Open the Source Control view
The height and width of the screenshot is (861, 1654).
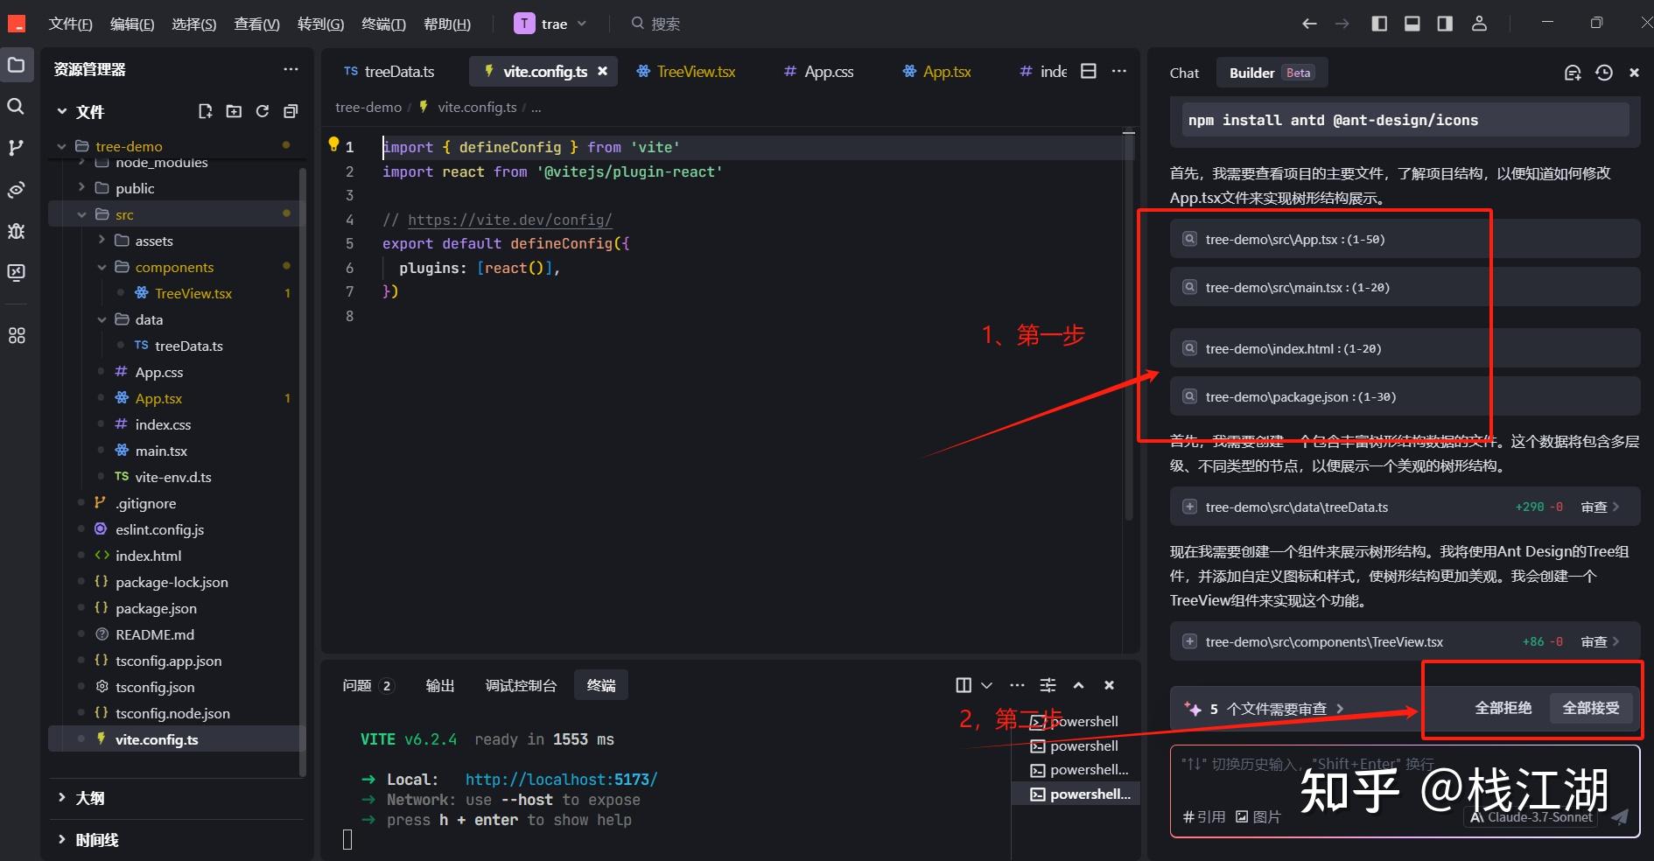tap(16, 148)
